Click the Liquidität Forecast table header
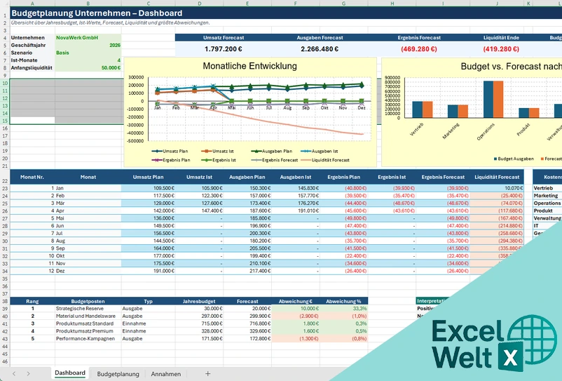Screen dimensions: 562x381 pos(497,177)
